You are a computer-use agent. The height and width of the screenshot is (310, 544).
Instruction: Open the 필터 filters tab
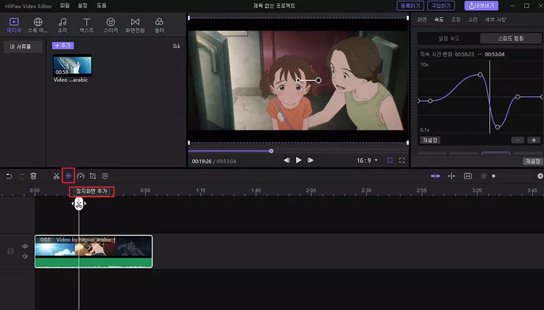click(159, 25)
